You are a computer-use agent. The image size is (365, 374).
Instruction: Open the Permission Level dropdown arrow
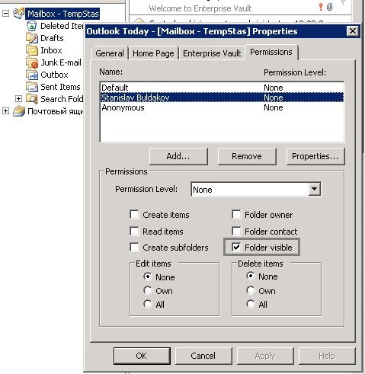tap(314, 189)
